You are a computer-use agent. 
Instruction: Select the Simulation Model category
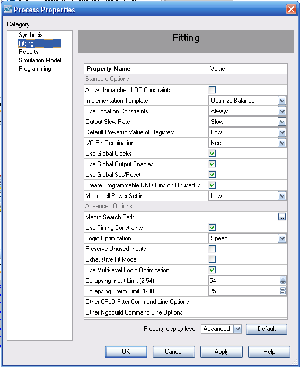[x=40, y=60]
